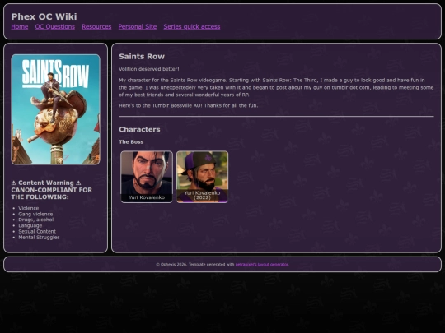
Task: Click The Boss subheading
Action: tap(131, 142)
